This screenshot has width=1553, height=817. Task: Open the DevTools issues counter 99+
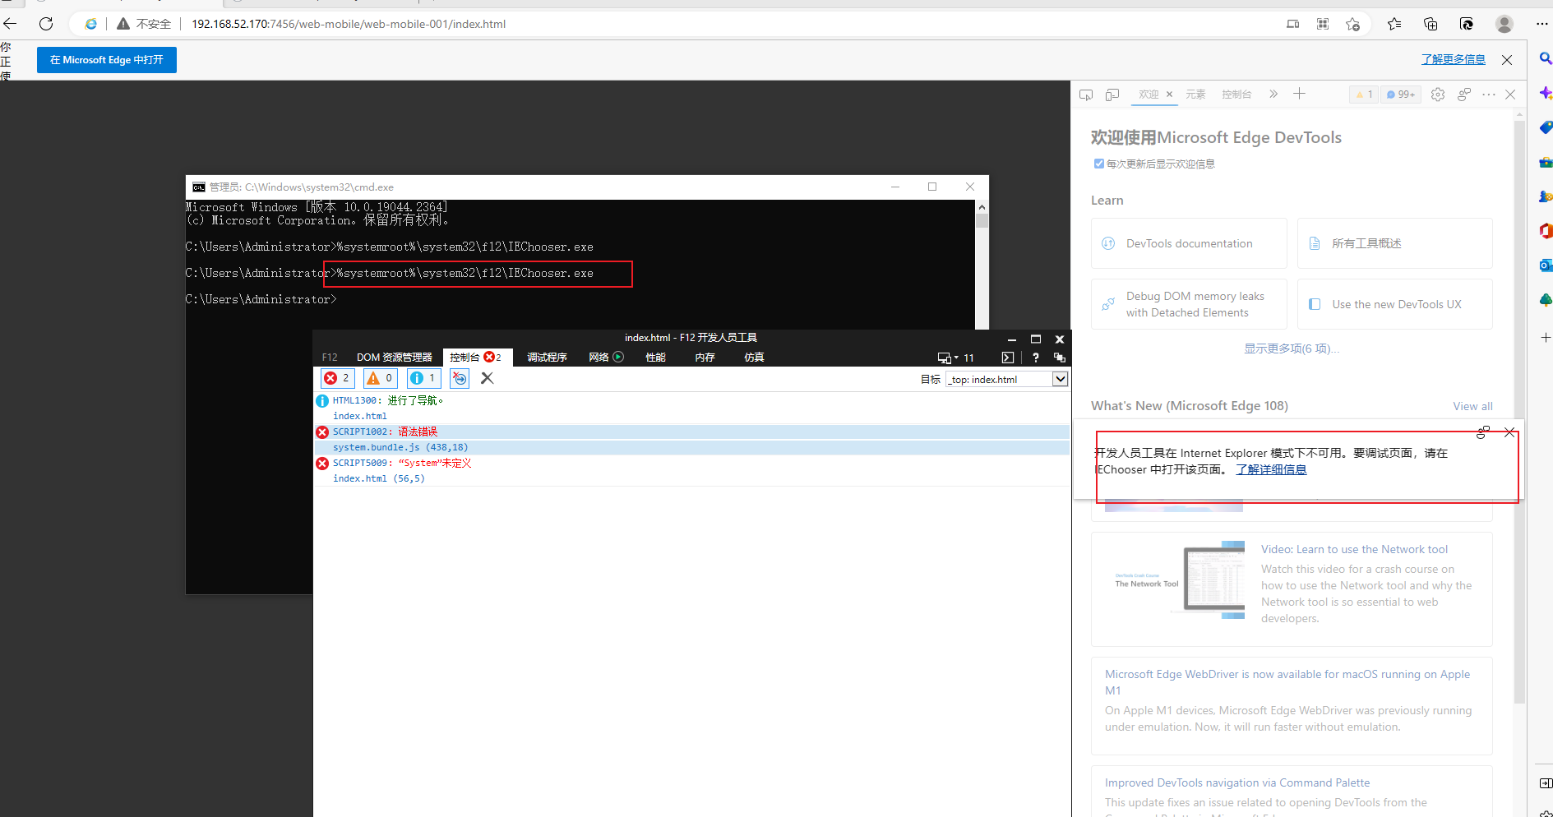(1401, 95)
